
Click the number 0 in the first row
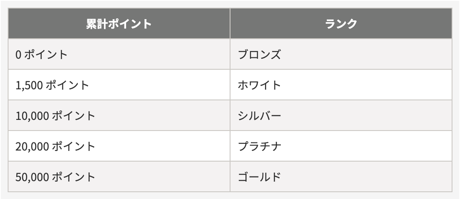[18, 55]
